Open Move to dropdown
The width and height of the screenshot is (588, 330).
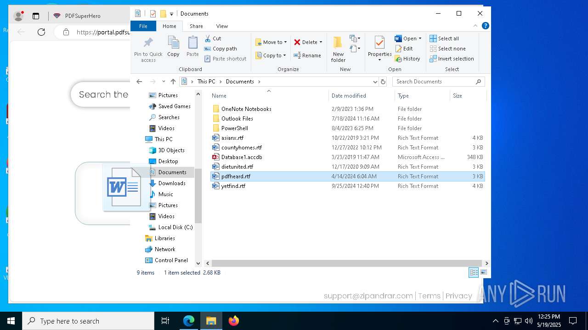[x=271, y=42]
